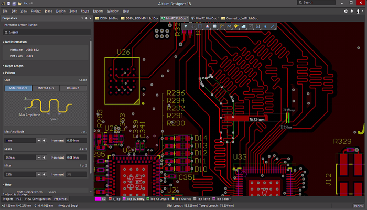Viewport: 367px width, 210px height.
Task: Open the File menu
Action: (5, 11)
